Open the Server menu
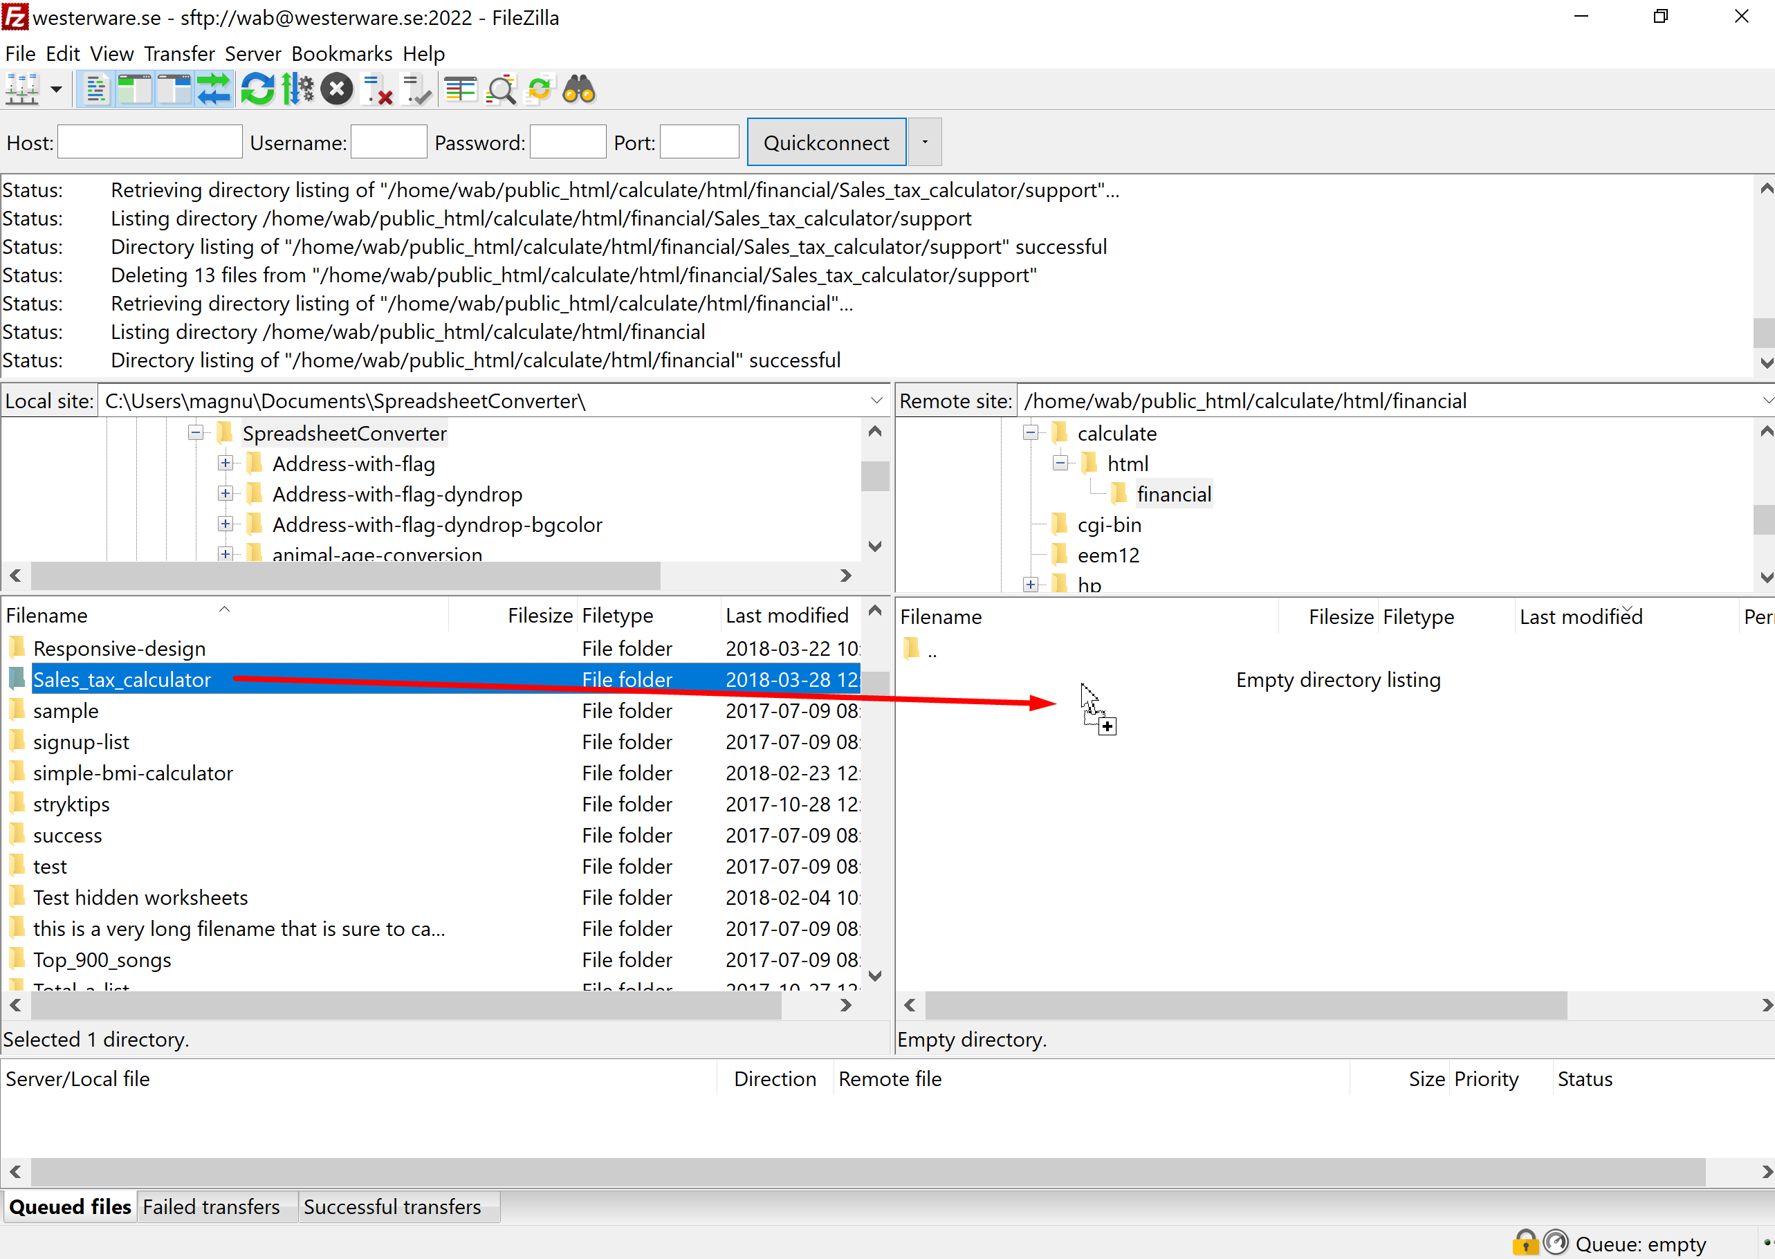1775x1259 pixels. click(252, 53)
